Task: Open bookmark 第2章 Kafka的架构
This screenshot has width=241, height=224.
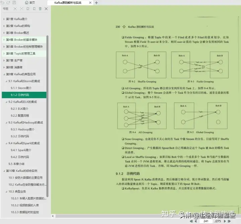Action: pos(18,26)
